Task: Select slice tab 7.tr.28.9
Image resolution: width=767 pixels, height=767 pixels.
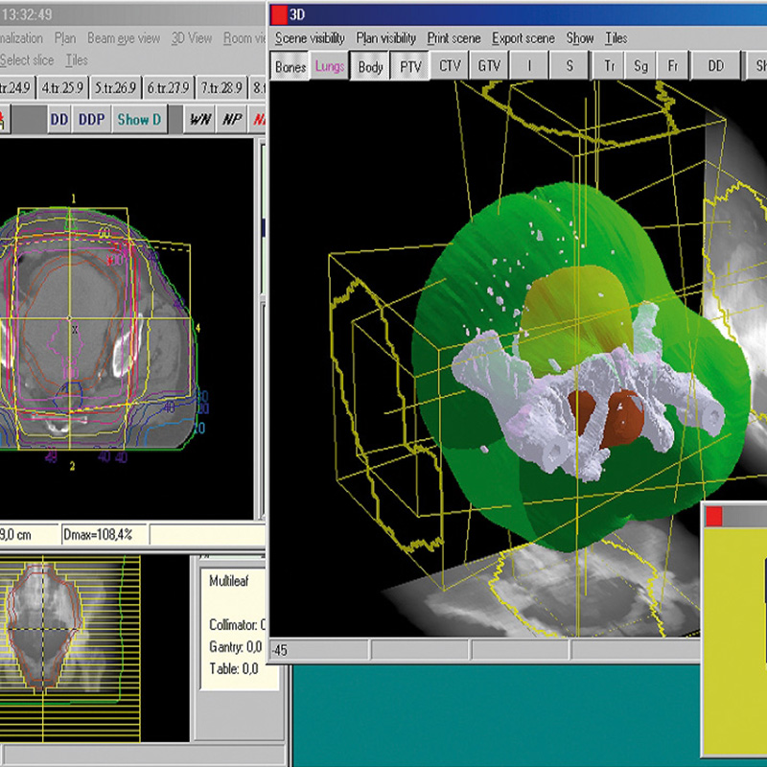Action: (221, 88)
